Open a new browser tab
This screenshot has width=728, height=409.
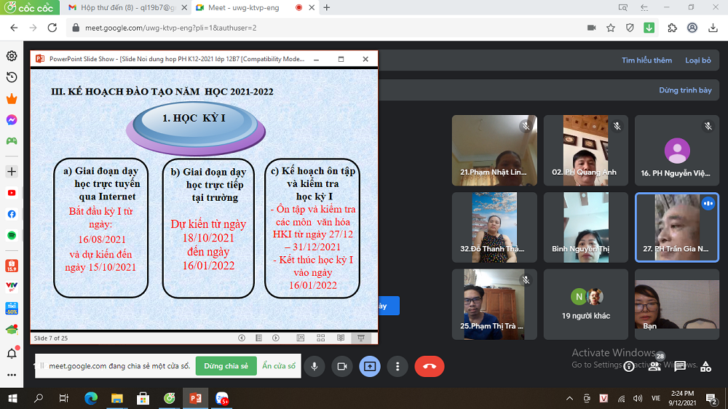pos(326,7)
